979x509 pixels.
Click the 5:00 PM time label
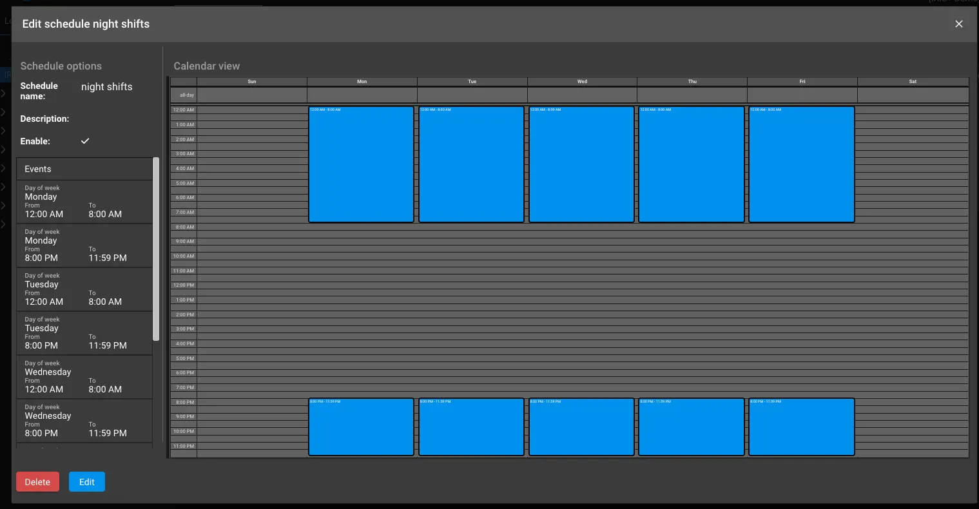[185, 358]
